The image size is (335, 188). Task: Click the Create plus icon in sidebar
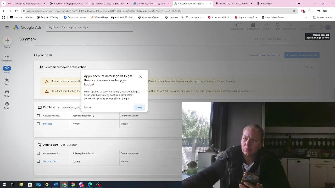(x=7, y=40)
